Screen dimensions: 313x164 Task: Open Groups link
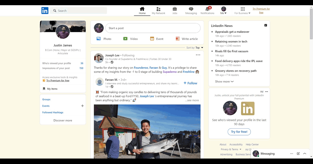[x=46, y=99]
